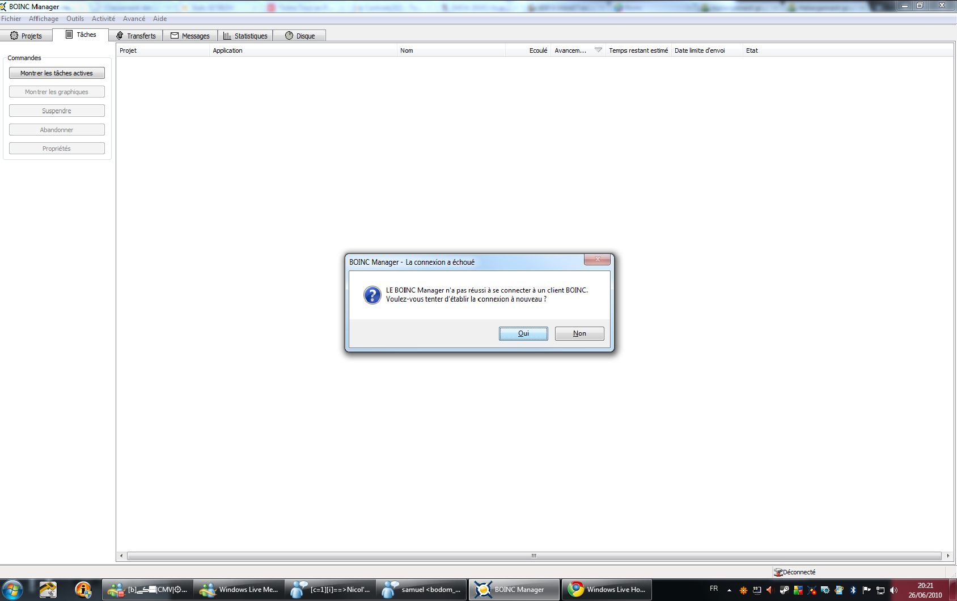957x601 pixels.
Task: Close the connection failed dialog
Action: click(597, 259)
